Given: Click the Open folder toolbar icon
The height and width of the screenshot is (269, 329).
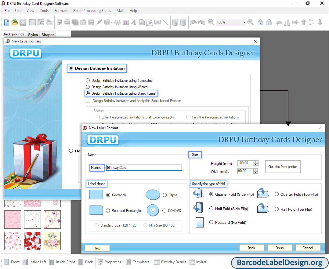Looking at the screenshot, I should pyautogui.click(x=15, y=22).
